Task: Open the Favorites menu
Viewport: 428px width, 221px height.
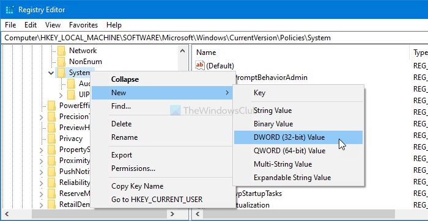Action: pyautogui.click(x=83, y=25)
